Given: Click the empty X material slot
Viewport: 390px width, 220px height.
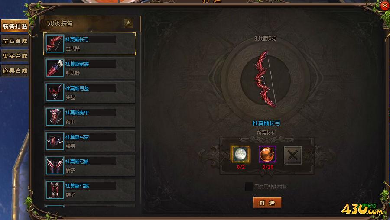Looking at the screenshot, I should click(x=293, y=155).
